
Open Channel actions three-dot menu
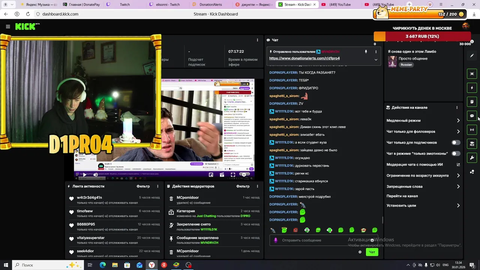click(x=457, y=108)
